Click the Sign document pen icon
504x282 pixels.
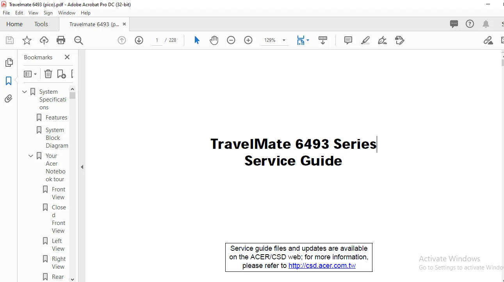pyautogui.click(x=383, y=40)
